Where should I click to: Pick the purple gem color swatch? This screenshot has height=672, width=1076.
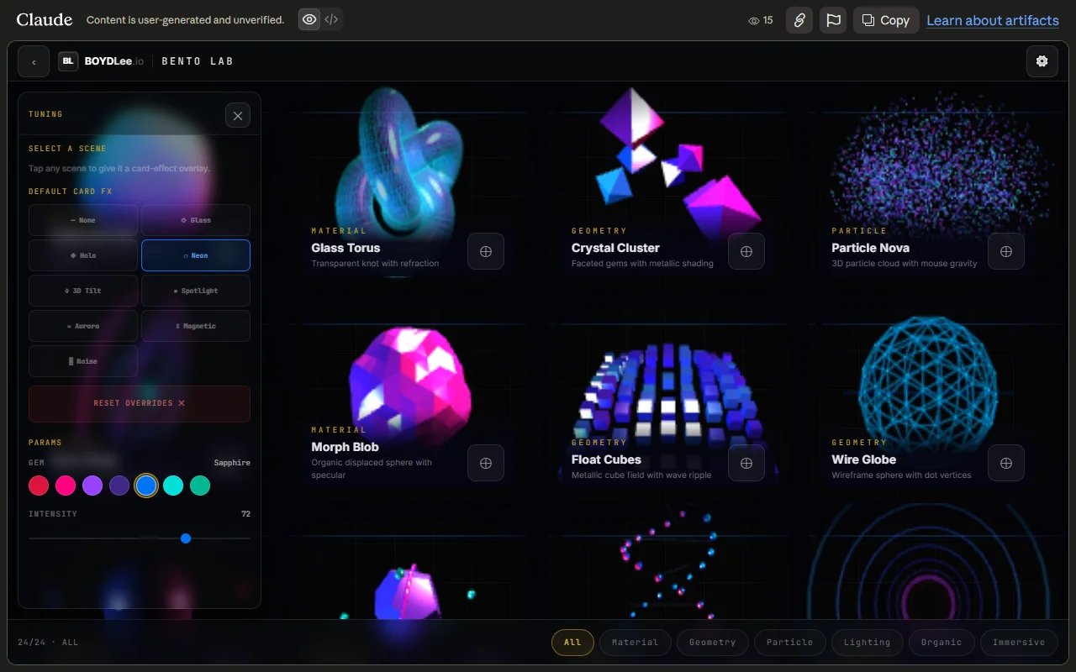click(92, 486)
